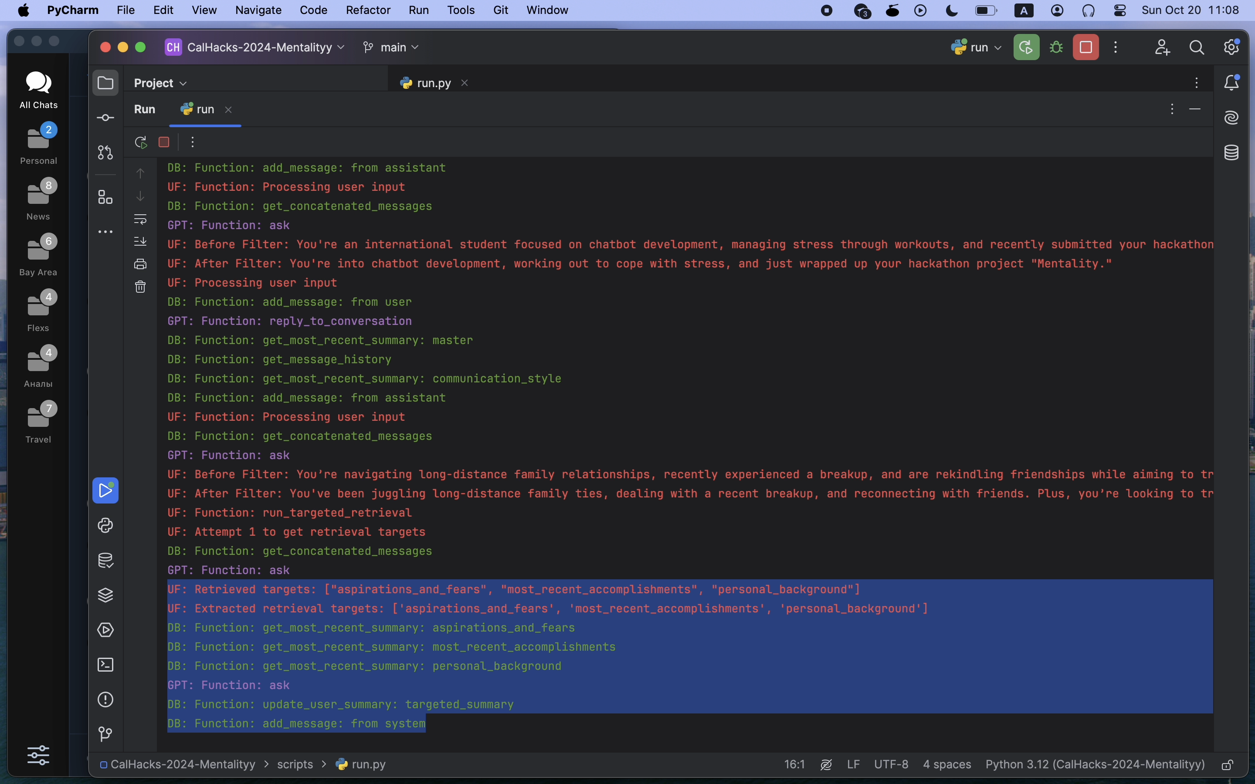This screenshot has width=1255, height=784.
Task: Open the Problems tool window
Action: click(x=105, y=700)
